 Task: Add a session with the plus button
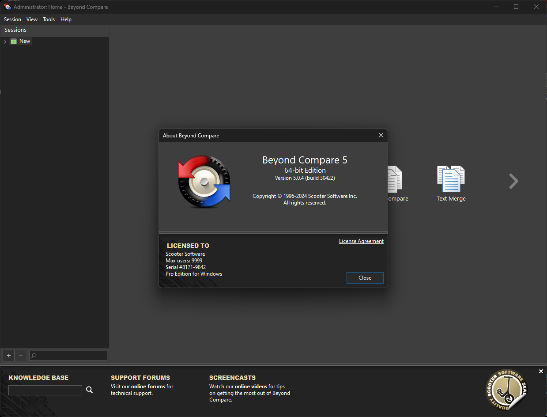point(8,356)
